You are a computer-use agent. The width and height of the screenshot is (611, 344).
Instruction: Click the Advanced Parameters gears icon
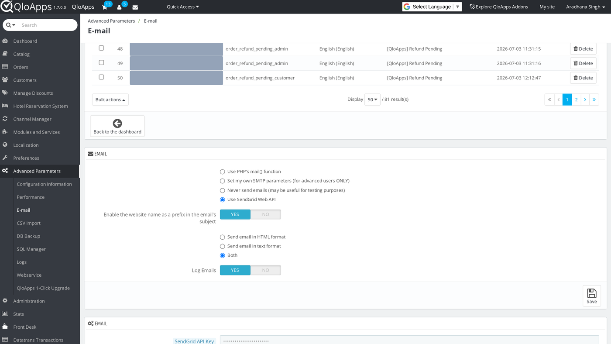(x=5, y=171)
